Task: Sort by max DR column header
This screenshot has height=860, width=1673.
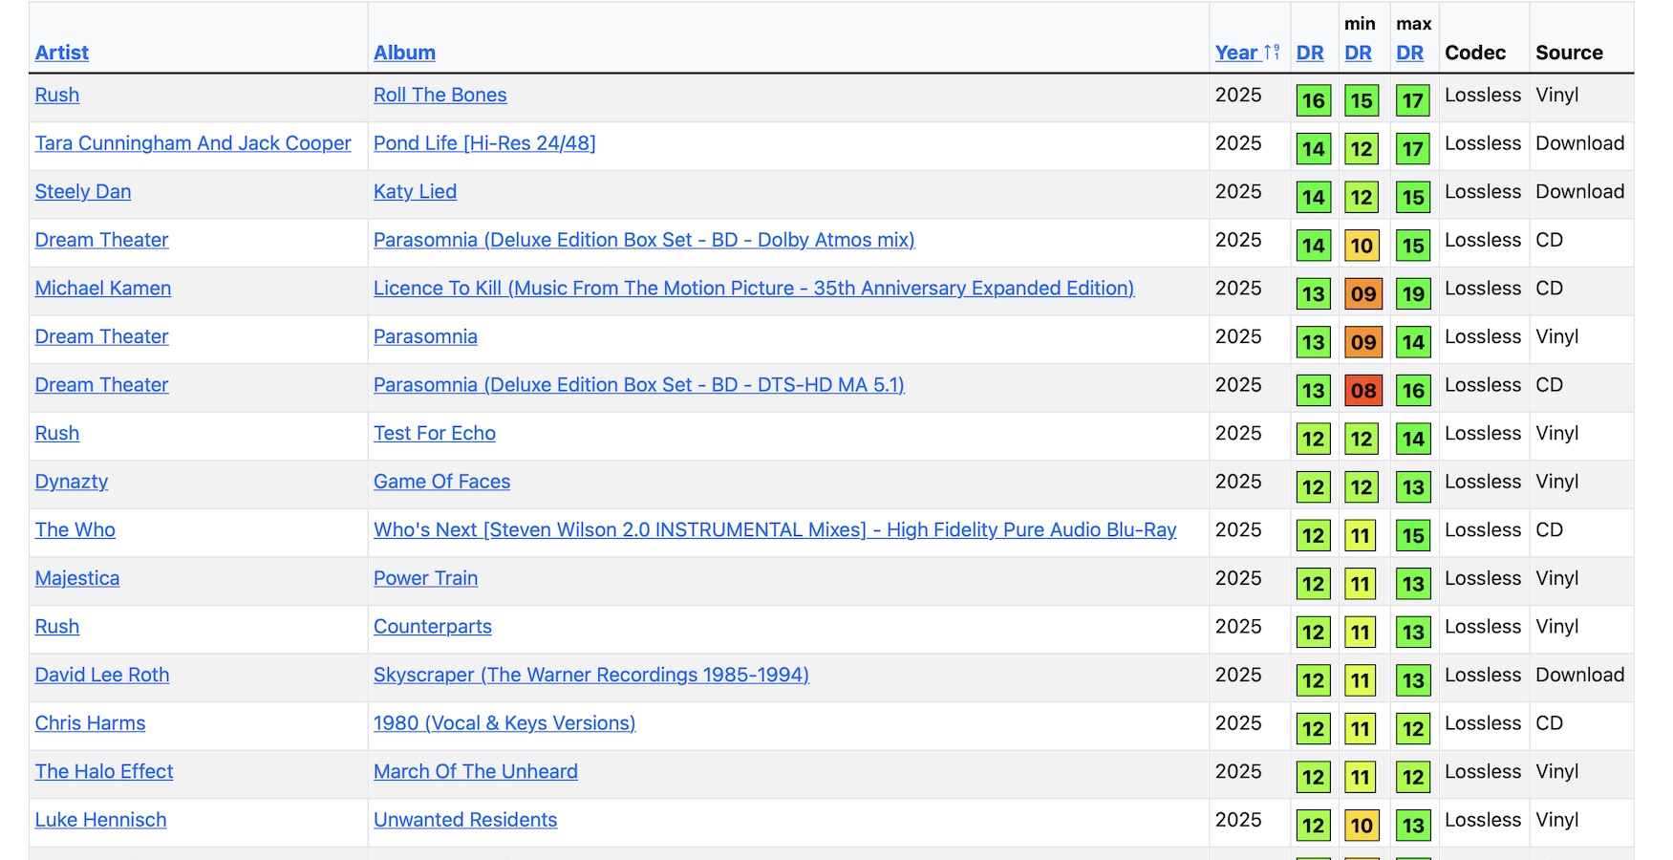Action: [x=1409, y=53]
